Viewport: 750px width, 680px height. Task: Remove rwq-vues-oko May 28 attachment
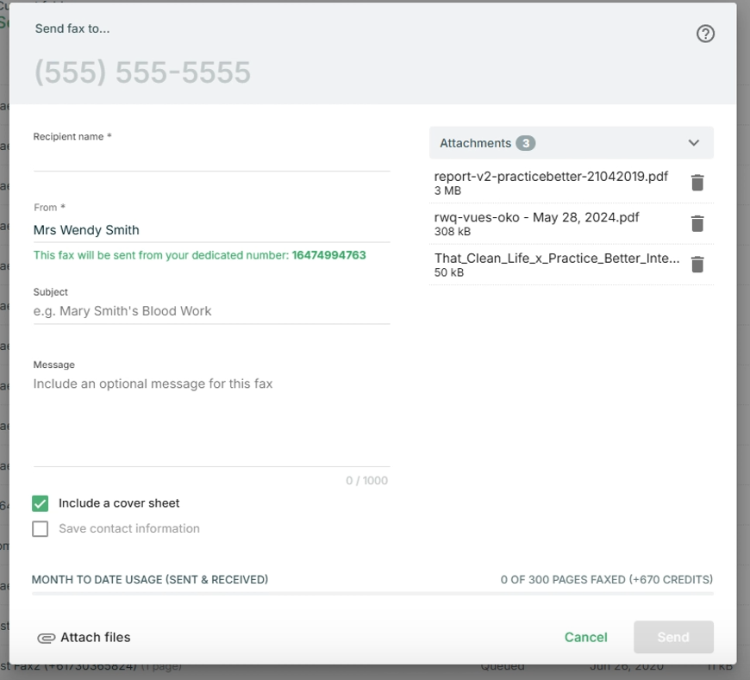[x=697, y=223]
